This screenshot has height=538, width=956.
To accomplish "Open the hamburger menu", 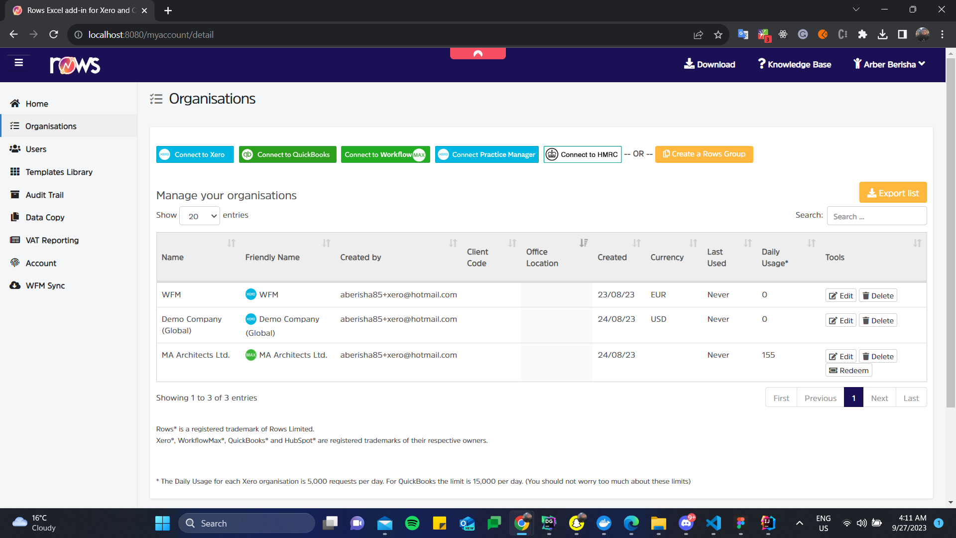I will (19, 62).
